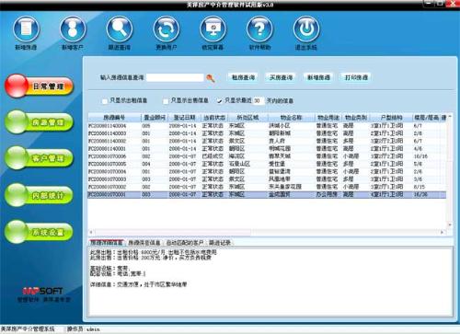Click the 新增房源 document icon in top toolbar
This screenshot has height=334, width=460.
pos(26,29)
